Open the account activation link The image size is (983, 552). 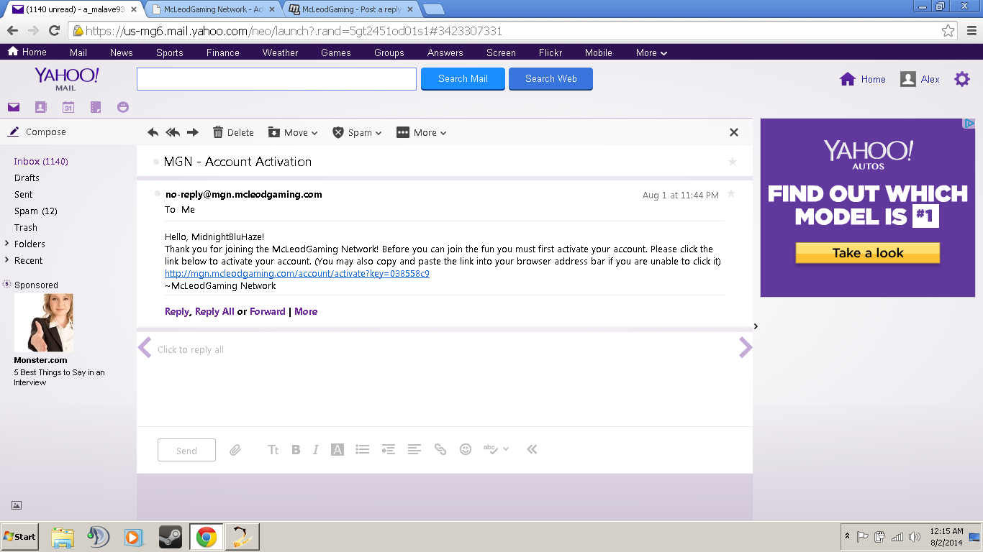coord(297,274)
